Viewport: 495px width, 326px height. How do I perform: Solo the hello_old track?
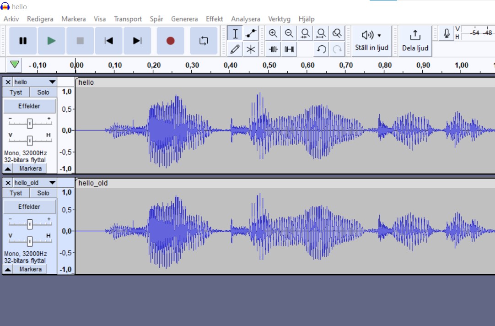(x=43, y=193)
